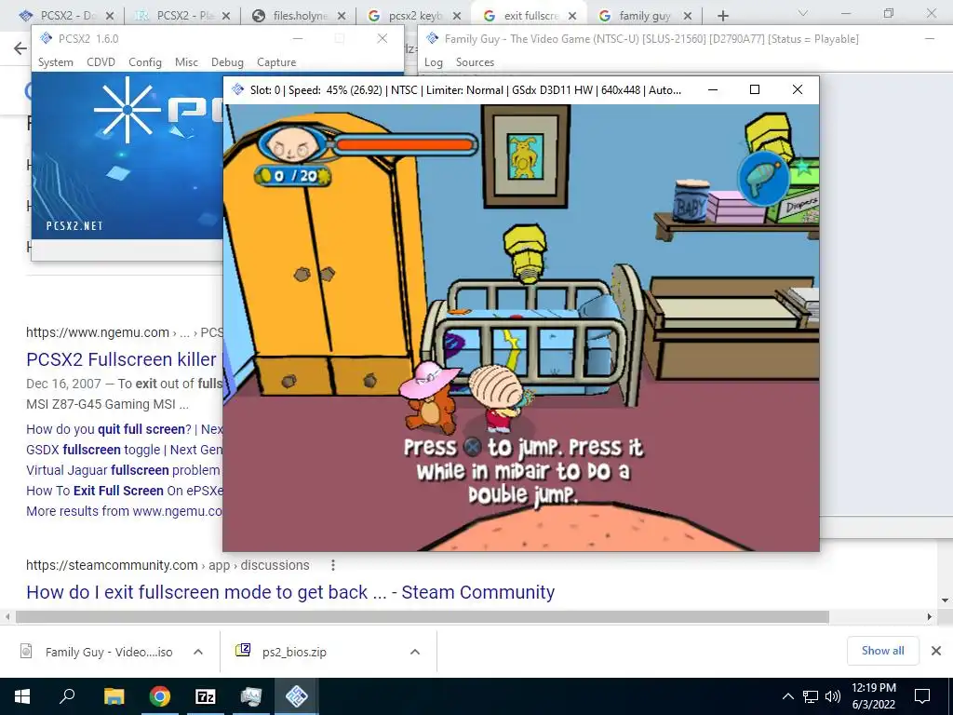Open the System menu in PCSX2
The width and height of the screenshot is (953, 715).
[55, 62]
